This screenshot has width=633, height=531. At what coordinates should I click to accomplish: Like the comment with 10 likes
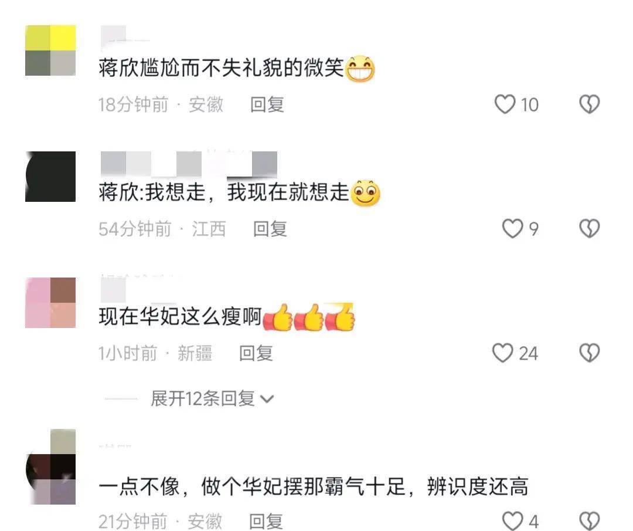click(505, 104)
